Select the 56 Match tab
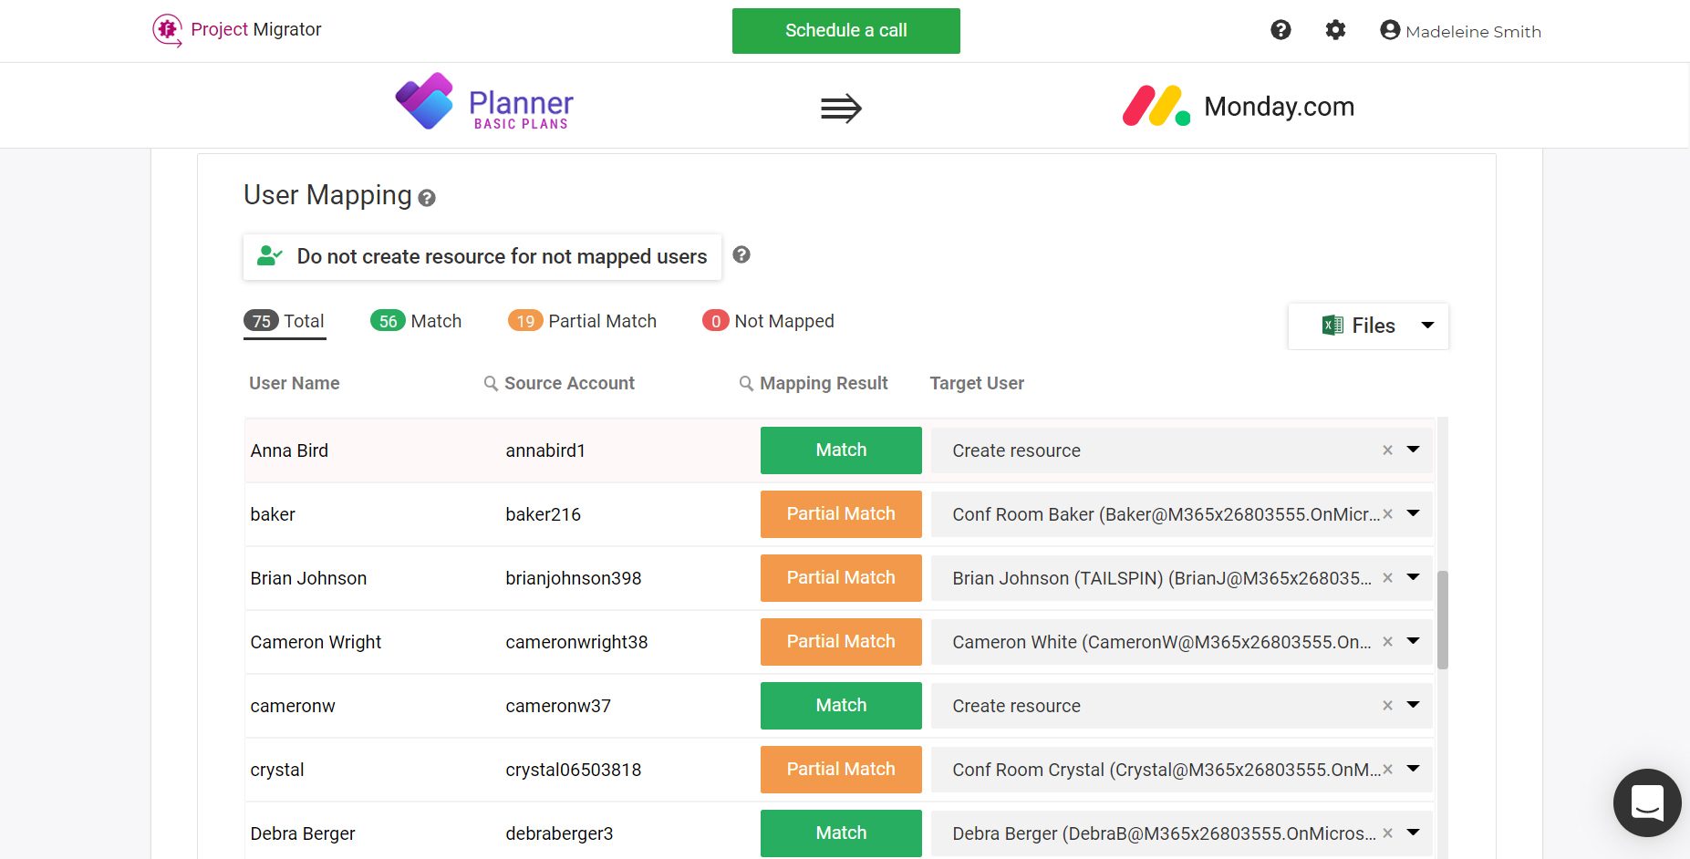Screen dimensions: 1690x859 tap(416, 322)
